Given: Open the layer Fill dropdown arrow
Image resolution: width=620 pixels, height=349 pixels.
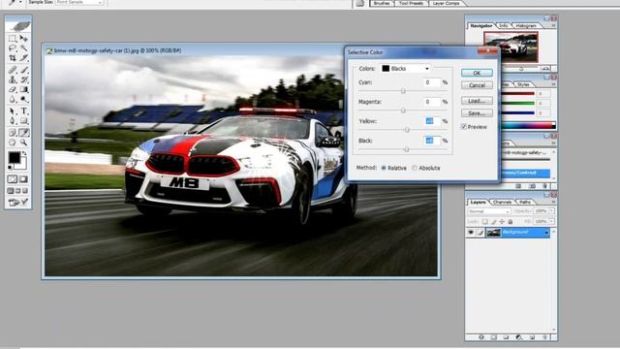Looking at the screenshot, I should click(x=551, y=221).
